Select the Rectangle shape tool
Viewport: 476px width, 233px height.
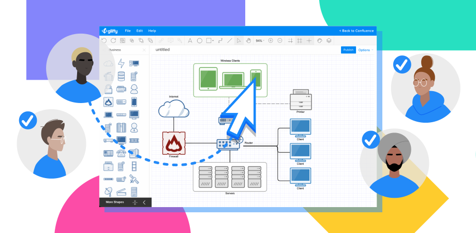(x=209, y=40)
